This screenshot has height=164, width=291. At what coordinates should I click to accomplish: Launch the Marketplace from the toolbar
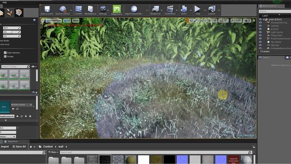(90, 10)
